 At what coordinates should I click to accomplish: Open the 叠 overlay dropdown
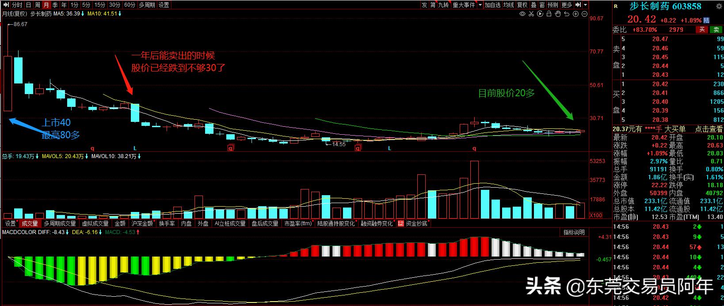pos(534,5)
